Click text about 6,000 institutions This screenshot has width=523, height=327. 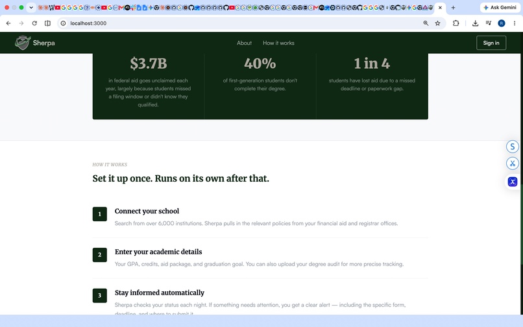coord(256,223)
